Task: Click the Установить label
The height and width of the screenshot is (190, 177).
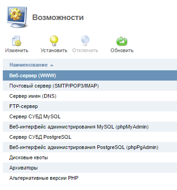Action: [x=54, y=50]
